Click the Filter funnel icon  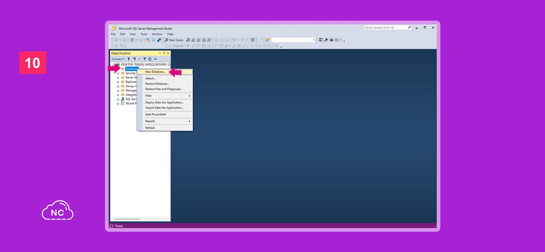(x=145, y=59)
